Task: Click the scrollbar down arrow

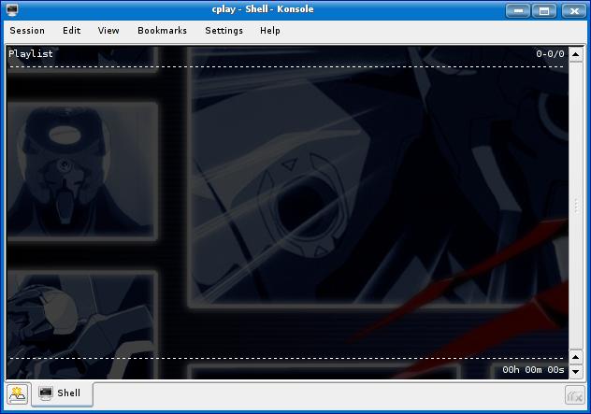Action: click(x=576, y=373)
